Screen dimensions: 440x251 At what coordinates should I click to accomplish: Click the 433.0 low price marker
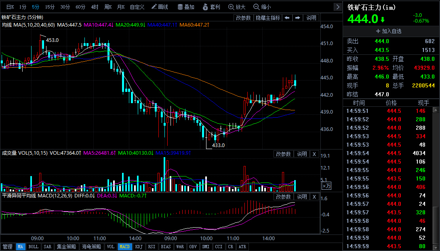[218, 145]
